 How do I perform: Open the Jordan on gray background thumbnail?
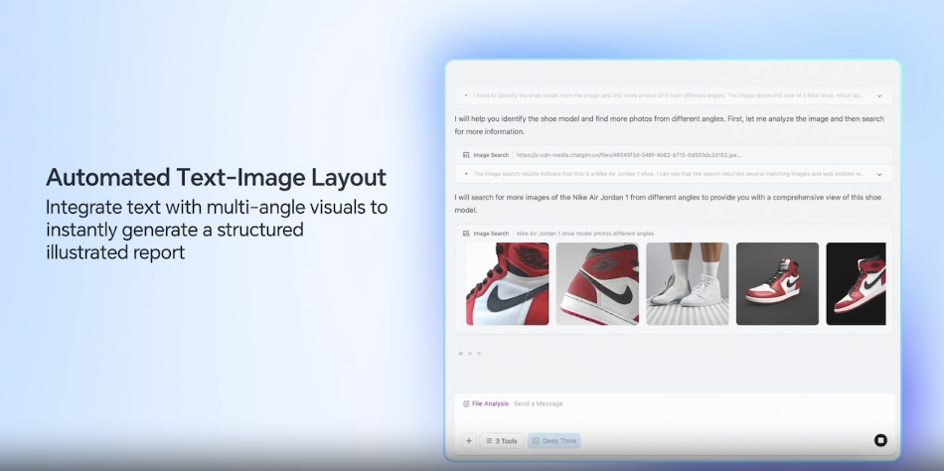[x=777, y=283]
